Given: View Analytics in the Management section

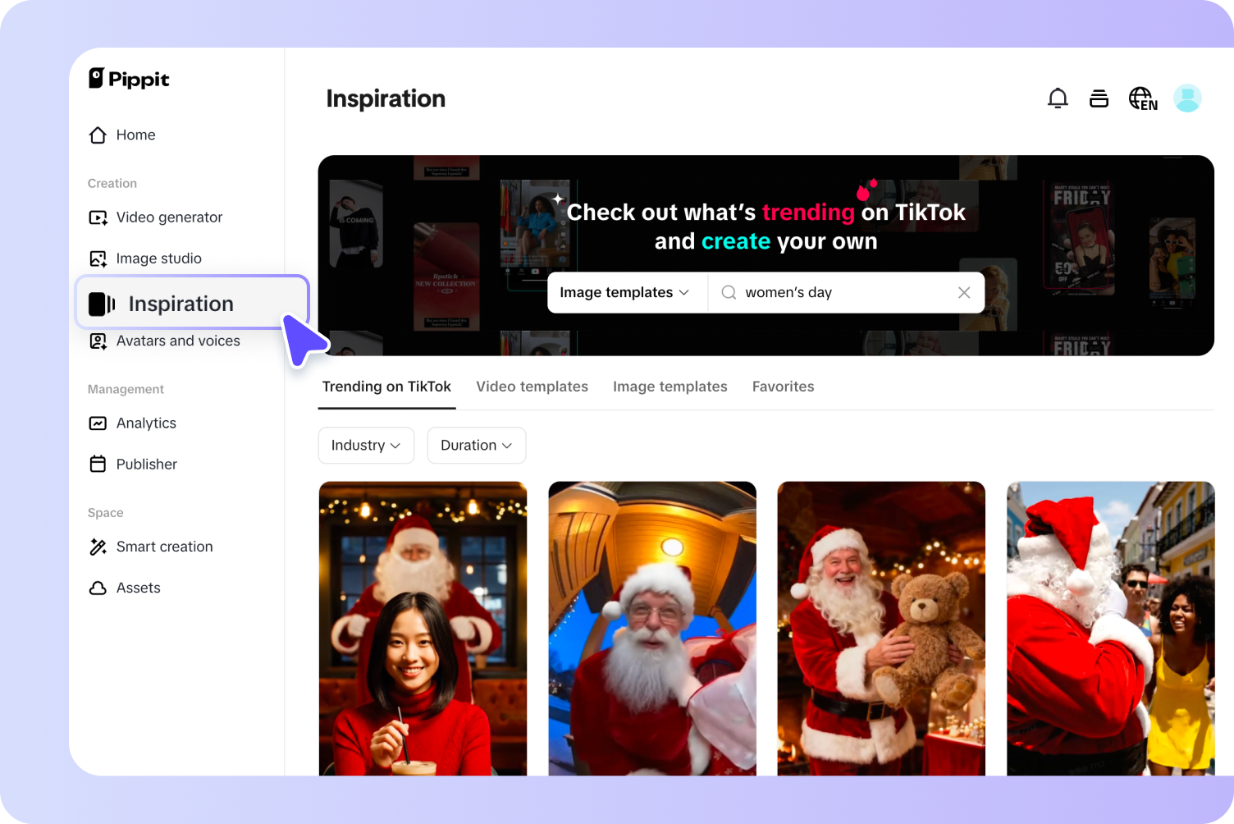Looking at the screenshot, I should pyautogui.click(x=146, y=423).
